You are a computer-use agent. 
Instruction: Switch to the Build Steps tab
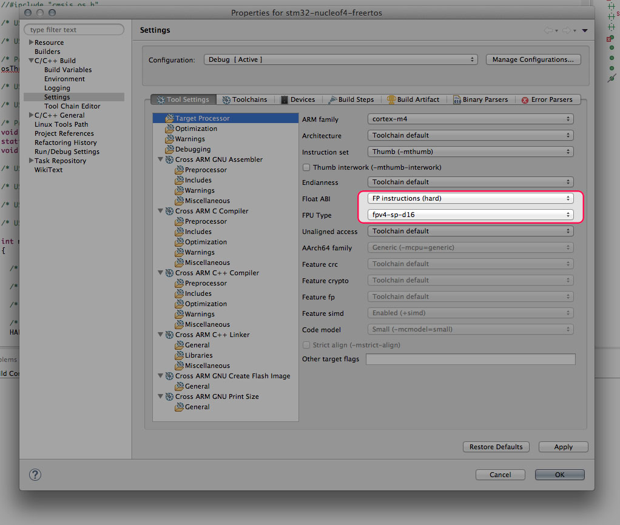point(351,99)
